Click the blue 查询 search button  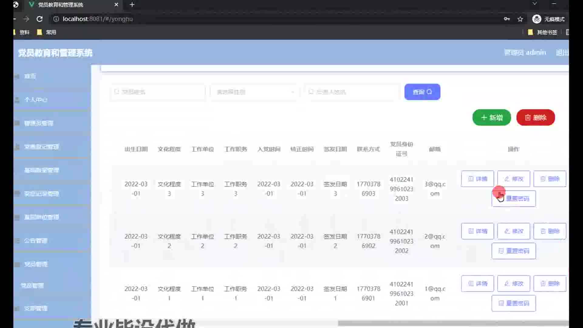tap(422, 92)
